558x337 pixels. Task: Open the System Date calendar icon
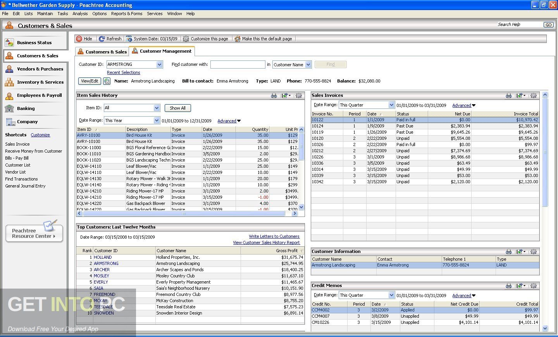129,39
